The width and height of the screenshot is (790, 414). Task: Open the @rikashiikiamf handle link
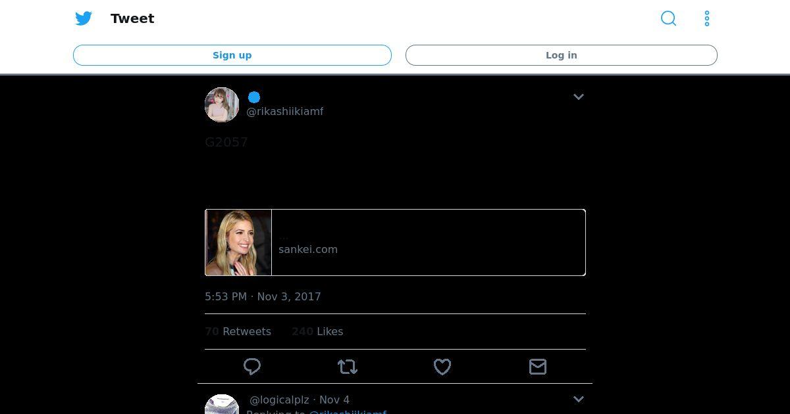284,112
